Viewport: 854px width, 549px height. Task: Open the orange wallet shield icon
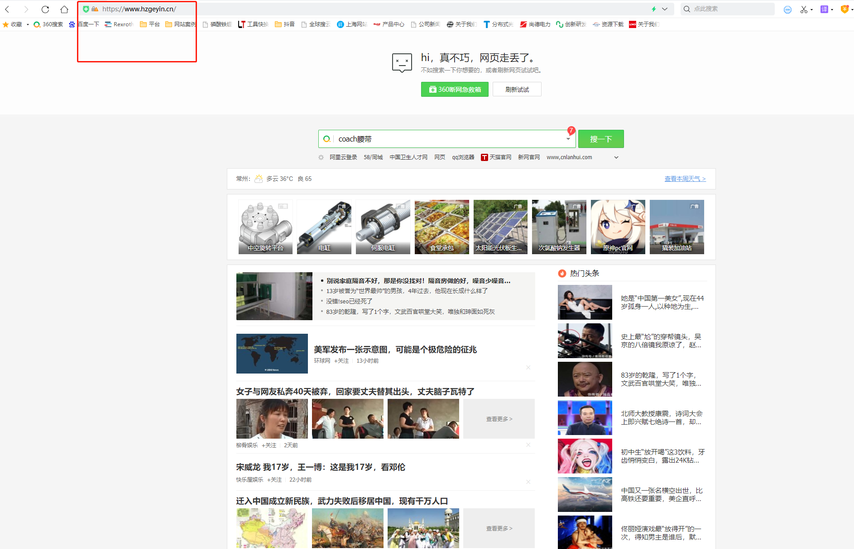[844, 9]
